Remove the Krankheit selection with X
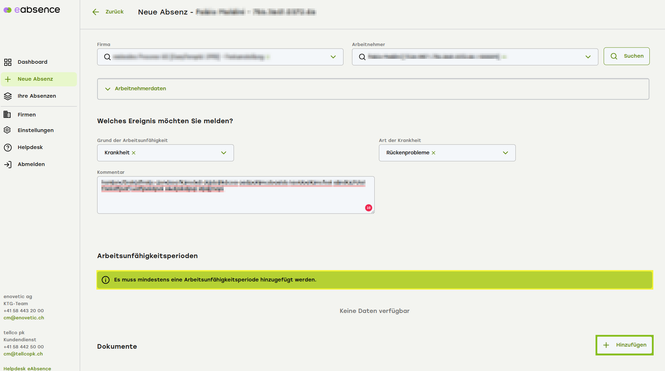 tap(134, 153)
